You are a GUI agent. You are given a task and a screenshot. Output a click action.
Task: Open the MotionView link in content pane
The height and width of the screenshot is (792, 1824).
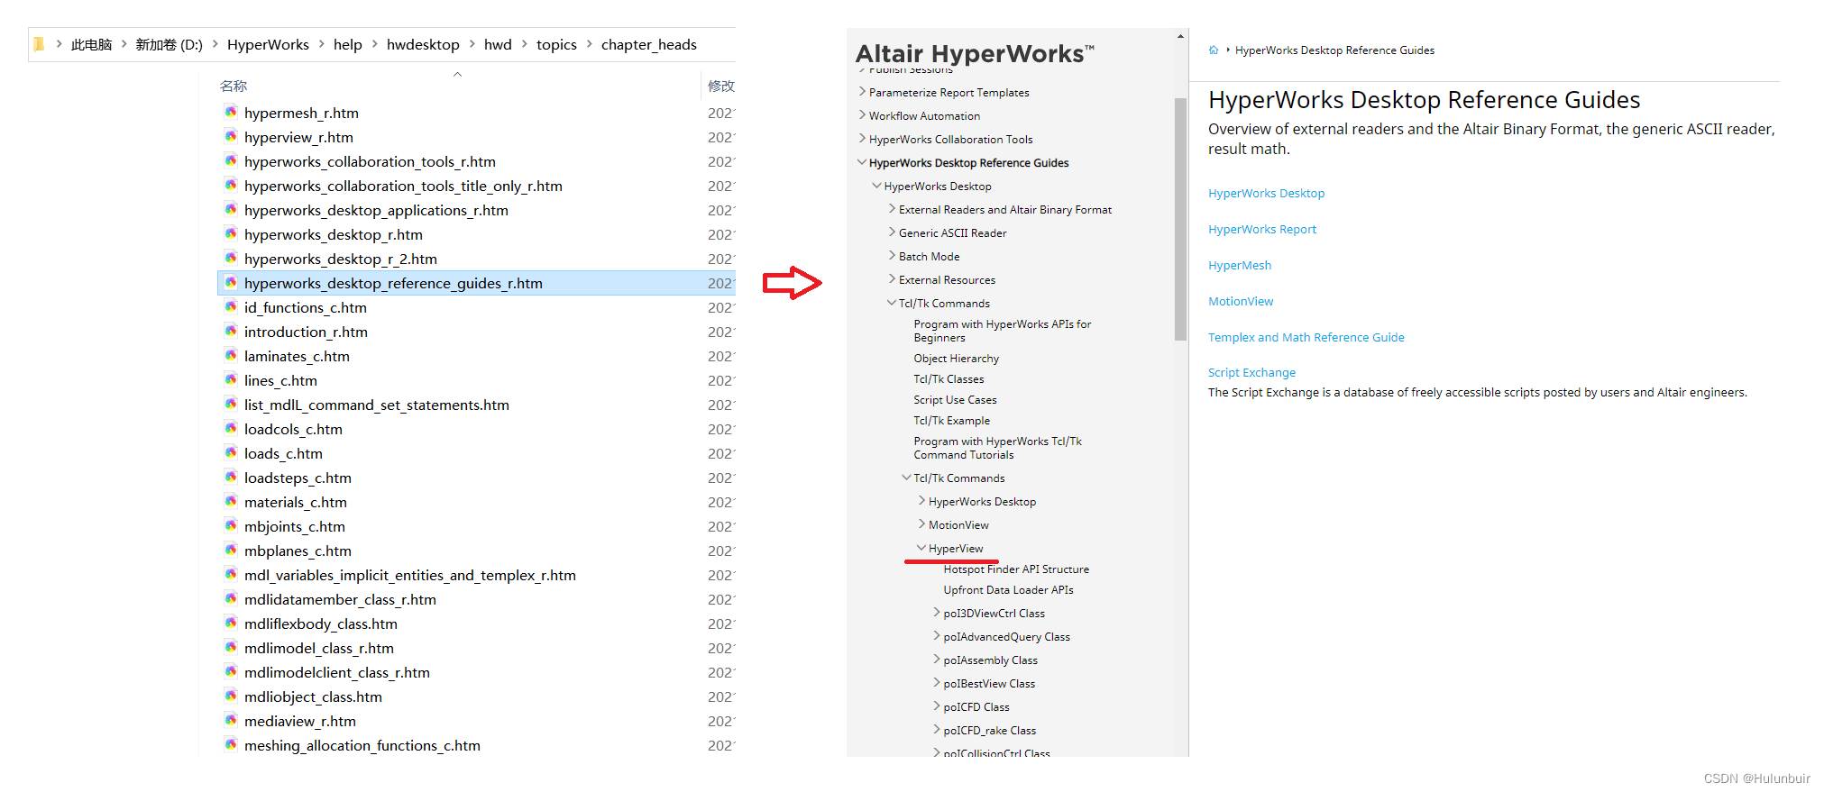click(x=1241, y=301)
